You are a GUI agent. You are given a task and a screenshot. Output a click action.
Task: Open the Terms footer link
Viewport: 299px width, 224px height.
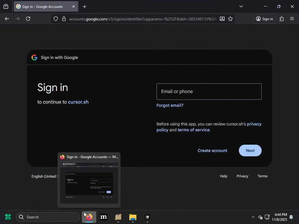point(263,176)
